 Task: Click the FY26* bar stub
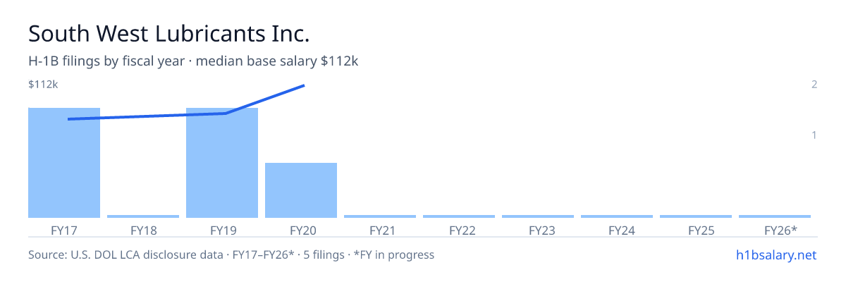pyautogui.click(x=775, y=216)
